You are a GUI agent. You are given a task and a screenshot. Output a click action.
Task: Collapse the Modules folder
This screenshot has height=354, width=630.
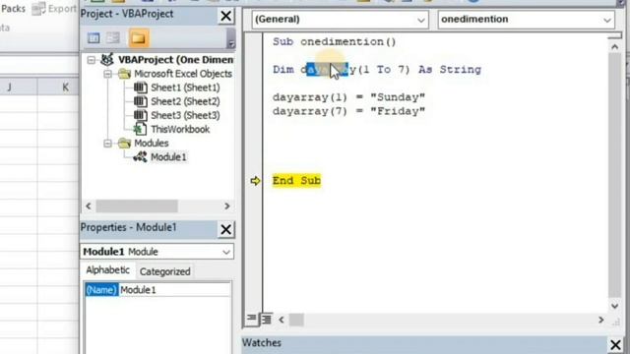coord(107,144)
